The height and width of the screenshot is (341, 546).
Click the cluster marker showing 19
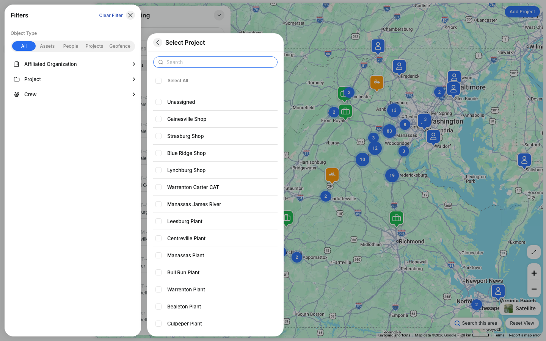pyautogui.click(x=392, y=175)
